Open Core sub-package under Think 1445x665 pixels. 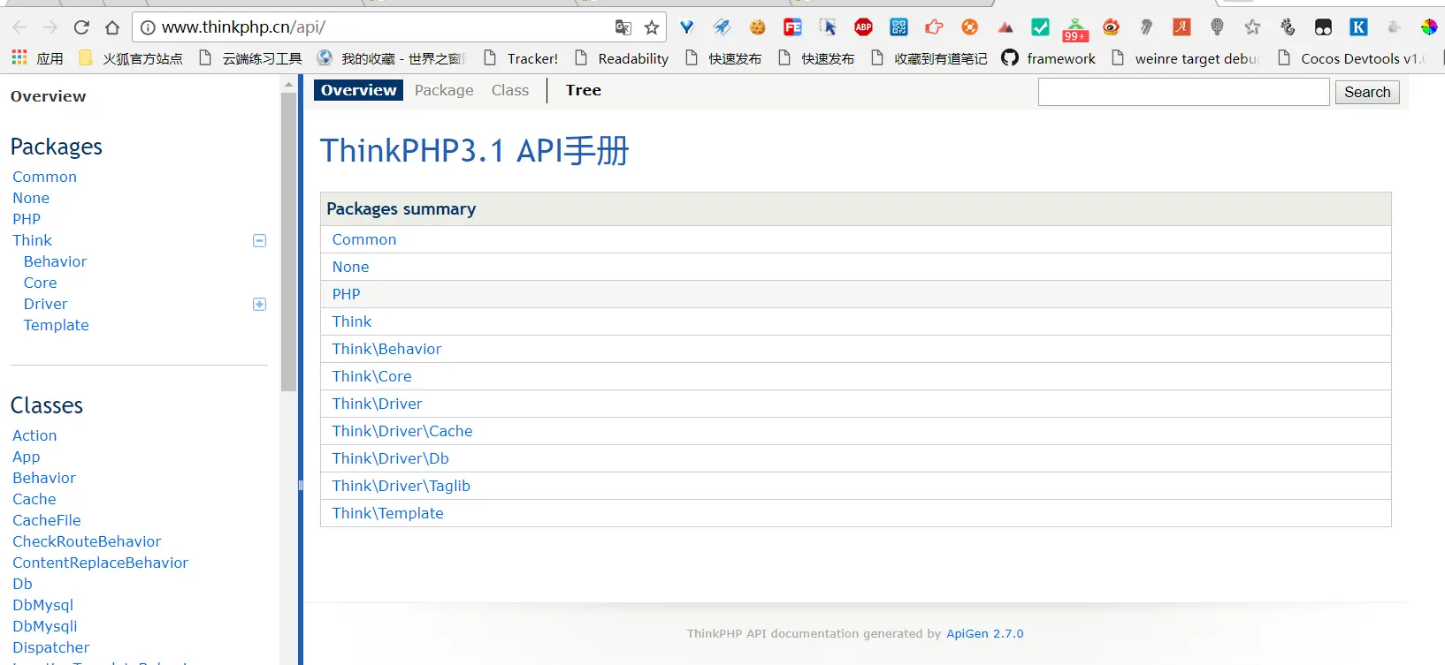40,283
